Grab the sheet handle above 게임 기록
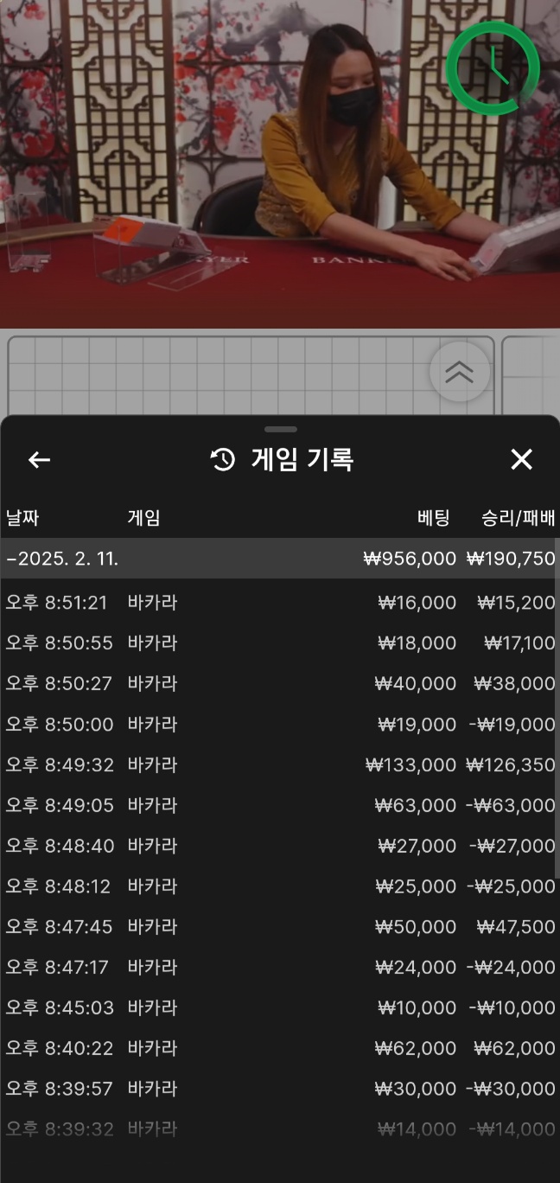 (280, 429)
